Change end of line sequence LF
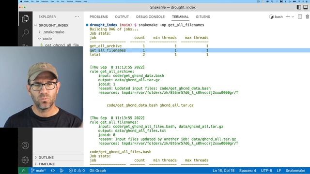 click(x=279, y=171)
